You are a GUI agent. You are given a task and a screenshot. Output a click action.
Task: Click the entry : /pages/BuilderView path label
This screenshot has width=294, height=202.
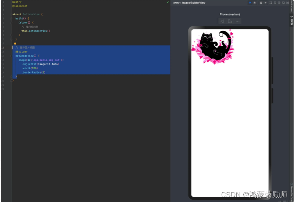pos(189,3)
